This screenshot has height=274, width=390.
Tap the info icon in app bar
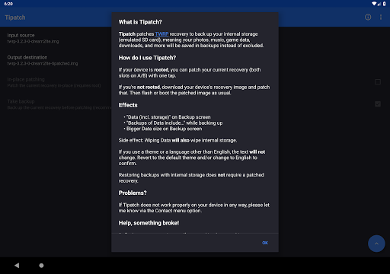pyautogui.click(x=368, y=17)
